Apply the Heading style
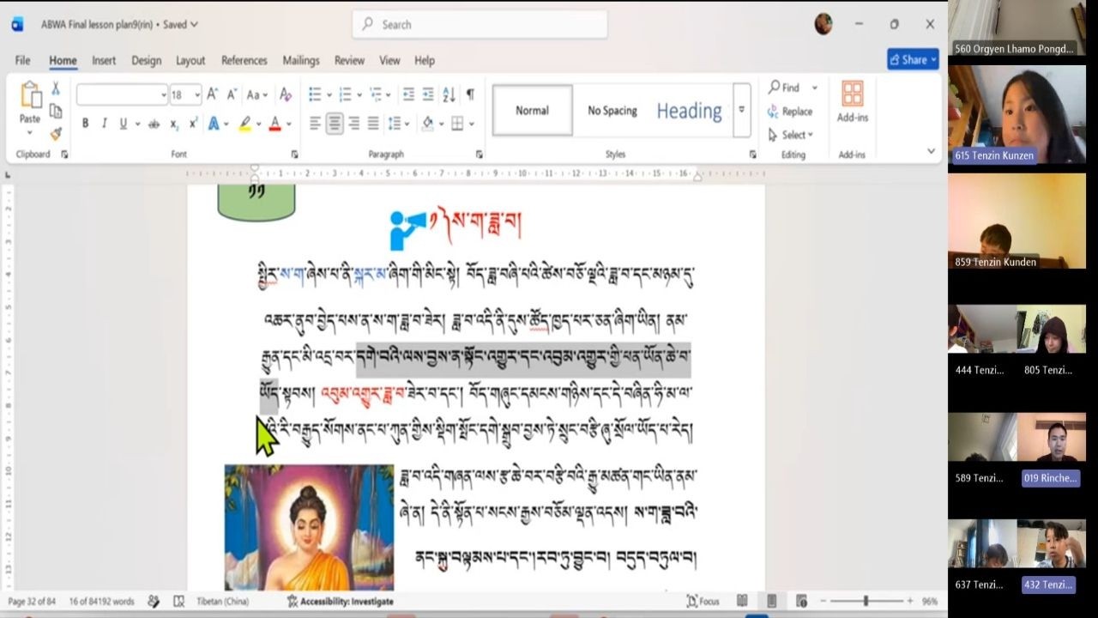Screen dimensions: 1098x618 click(x=690, y=110)
